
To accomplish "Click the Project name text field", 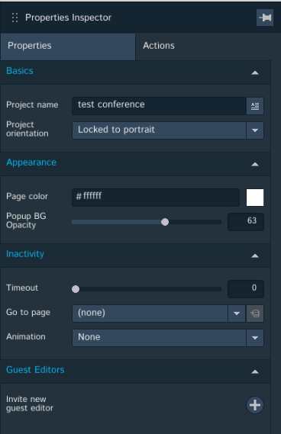I will coord(159,105).
